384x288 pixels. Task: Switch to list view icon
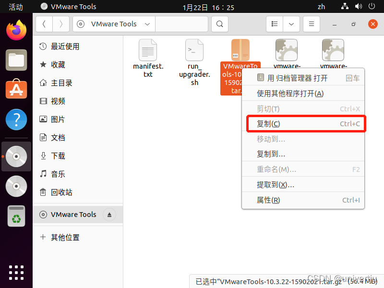point(275,24)
